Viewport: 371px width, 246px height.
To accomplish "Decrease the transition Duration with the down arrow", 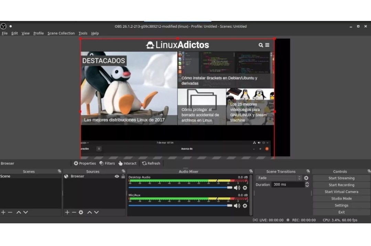I will (307, 186).
